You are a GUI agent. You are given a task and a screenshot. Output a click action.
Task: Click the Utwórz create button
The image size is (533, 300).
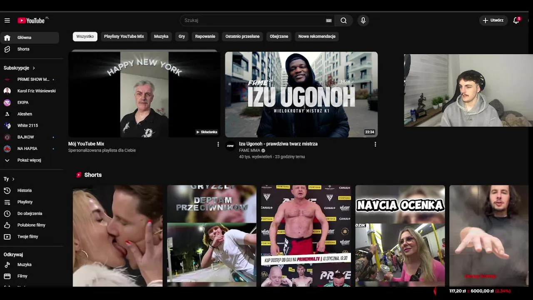click(493, 20)
